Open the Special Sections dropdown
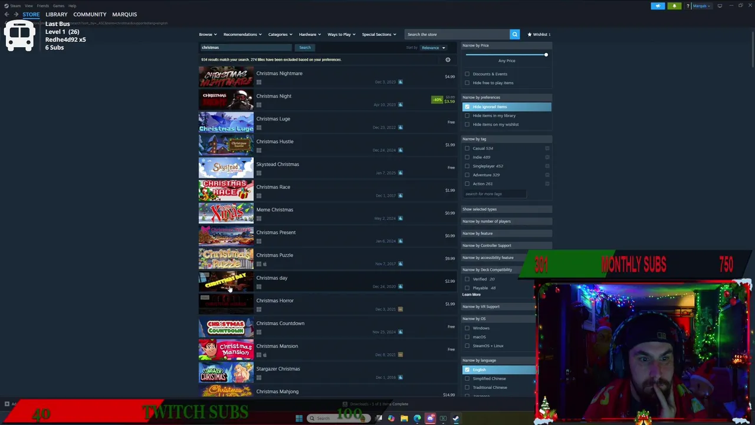Viewport: 755px width, 425px height. (x=379, y=34)
